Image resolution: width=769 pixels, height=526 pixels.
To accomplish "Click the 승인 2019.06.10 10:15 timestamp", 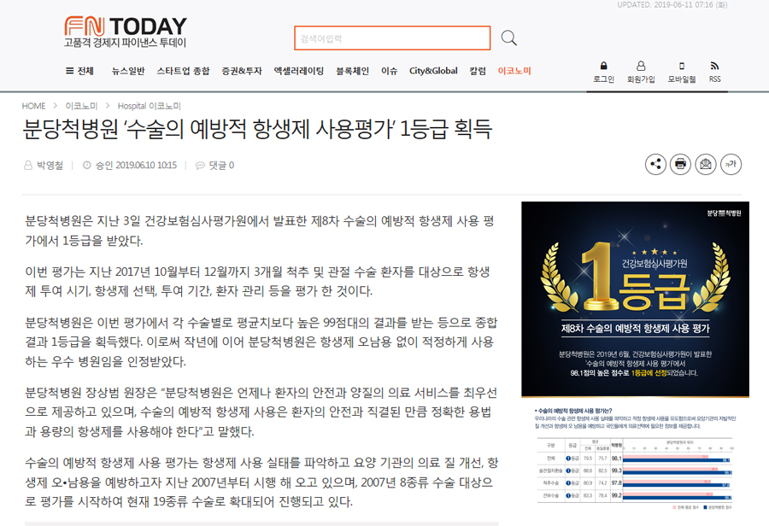I will (136, 165).
